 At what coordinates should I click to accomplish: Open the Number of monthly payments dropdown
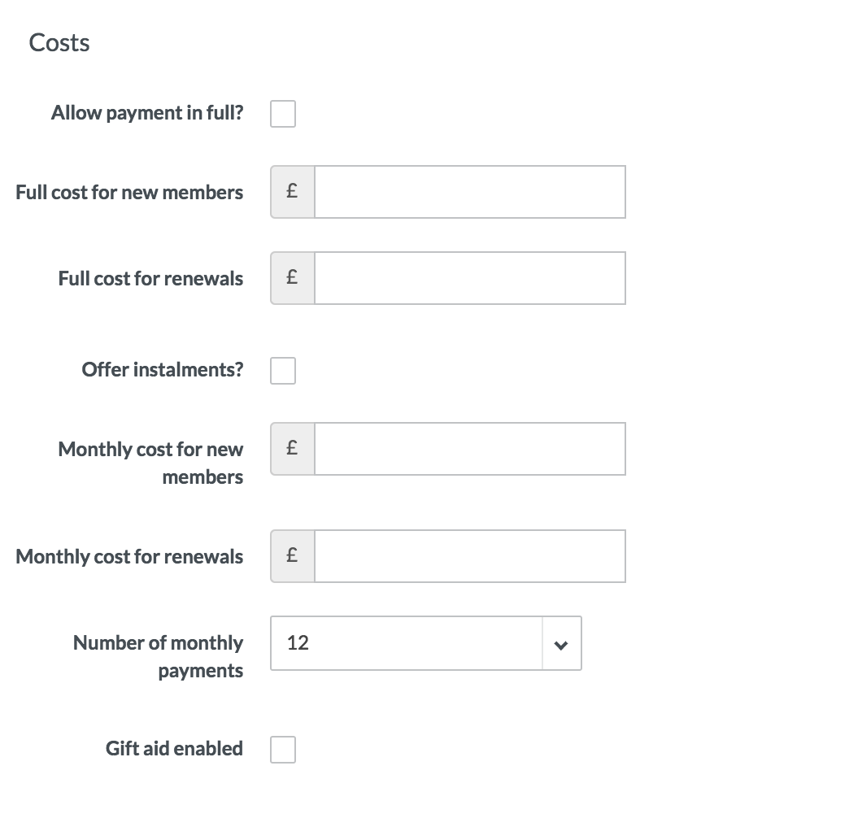click(x=425, y=643)
